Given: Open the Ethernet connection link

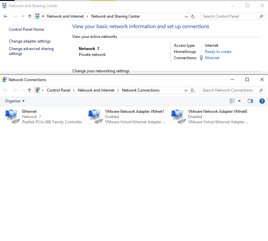Looking at the screenshot, I should point(212,58).
